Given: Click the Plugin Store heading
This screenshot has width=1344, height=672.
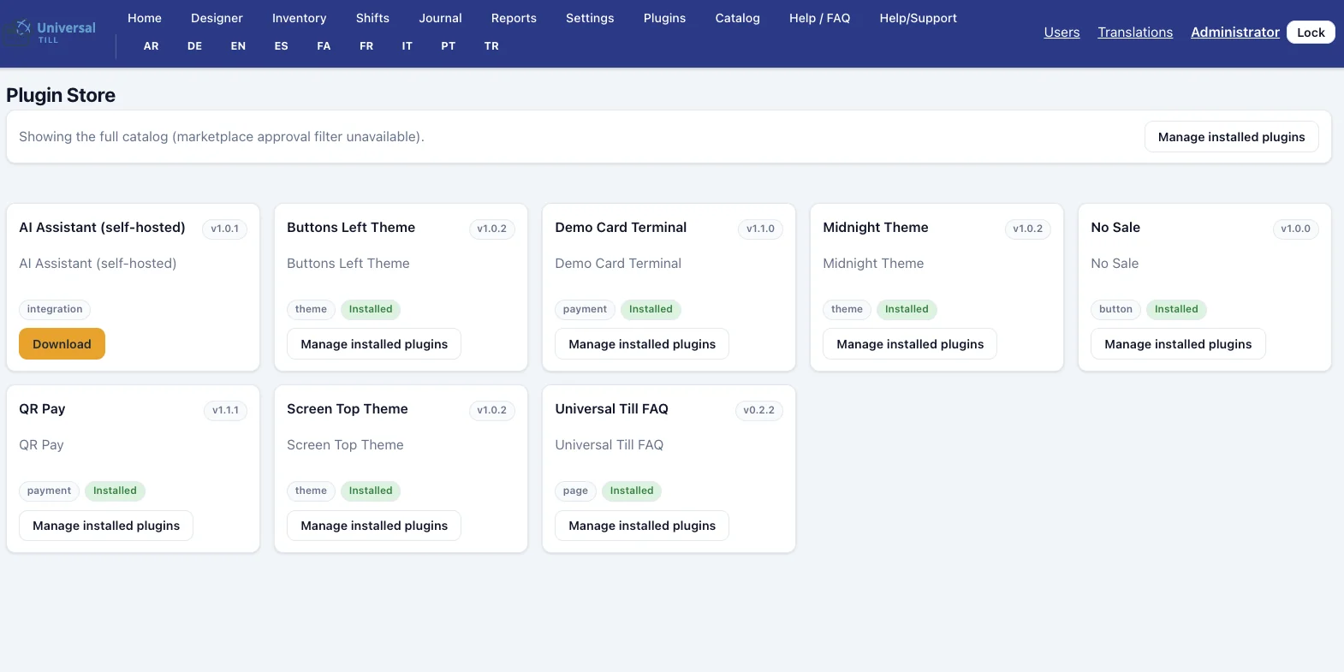Looking at the screenshot, I should 61,95.
